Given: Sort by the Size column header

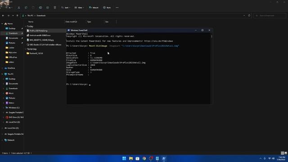Looking at the screenshot, I should click(107, 22).
